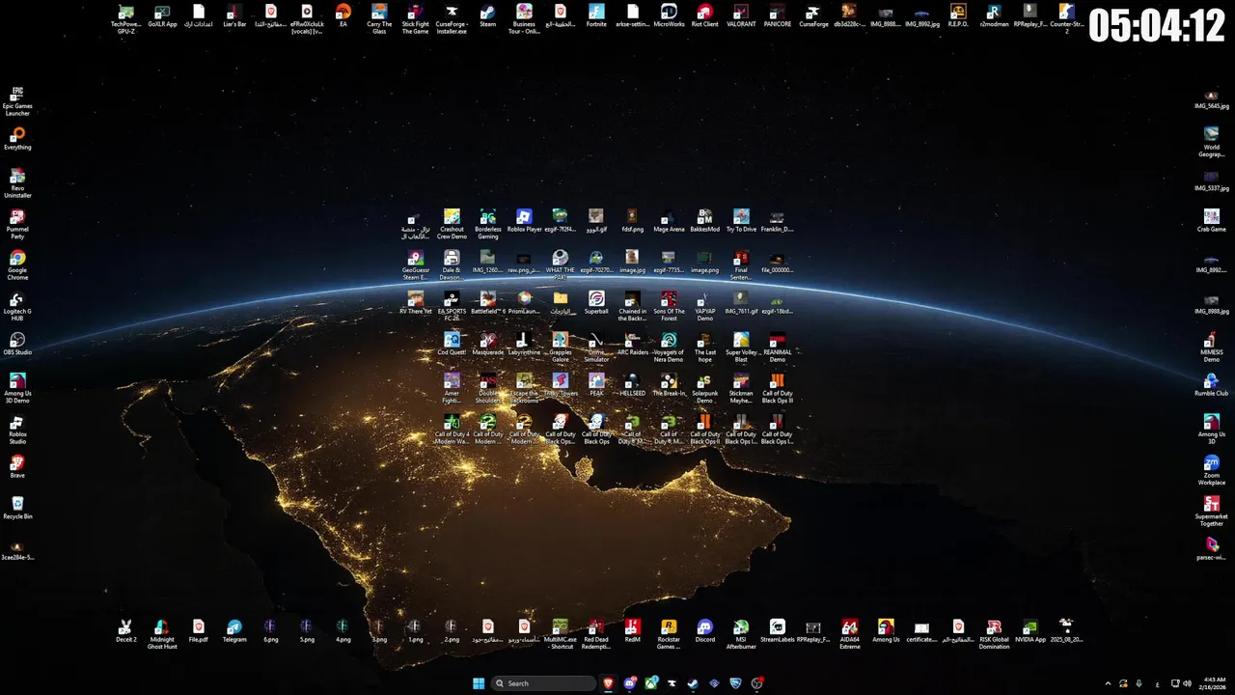Launch Supermarket Together
Viewport: 1235px width, 695px height.
[x=1212, y=512]
